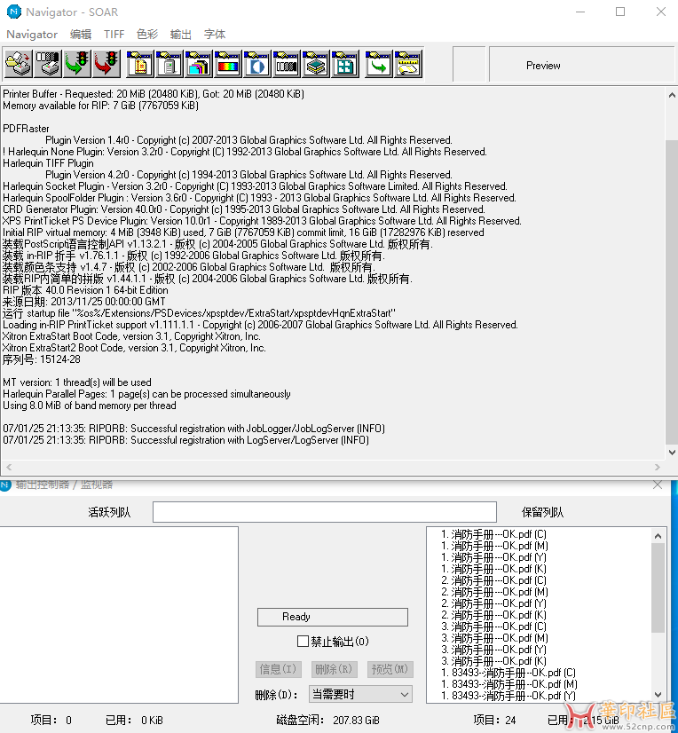Click the grayscale strip toolbar icon
Viewport: 678px width, 733px height.
pyautogui.click(x=286, y=64)
